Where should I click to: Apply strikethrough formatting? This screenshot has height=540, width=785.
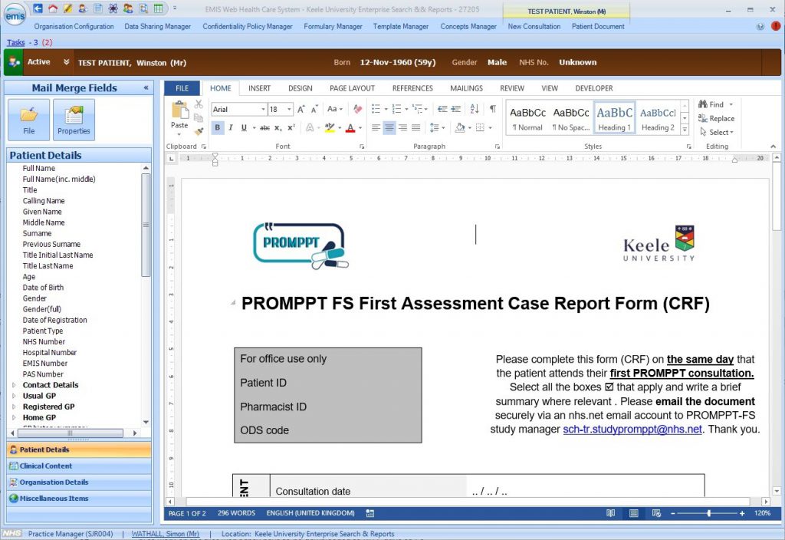click(x=264, y=128)
